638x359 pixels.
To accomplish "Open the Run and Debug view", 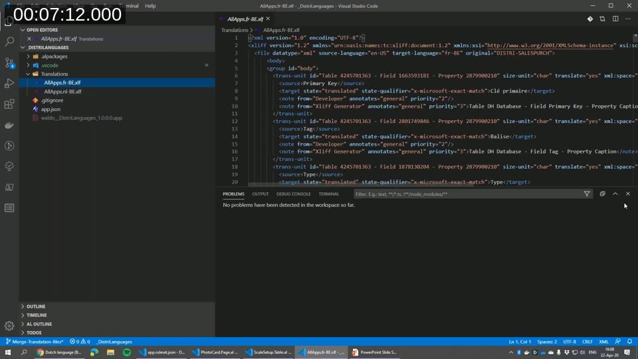I will tap(9, 84).
